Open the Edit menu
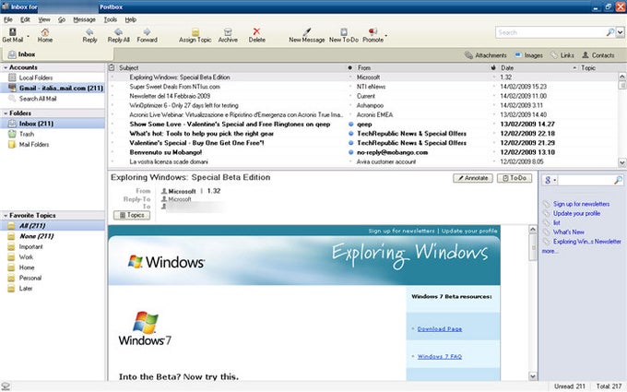The width and height of the screenshot is (627, 392). click(25, 19)
